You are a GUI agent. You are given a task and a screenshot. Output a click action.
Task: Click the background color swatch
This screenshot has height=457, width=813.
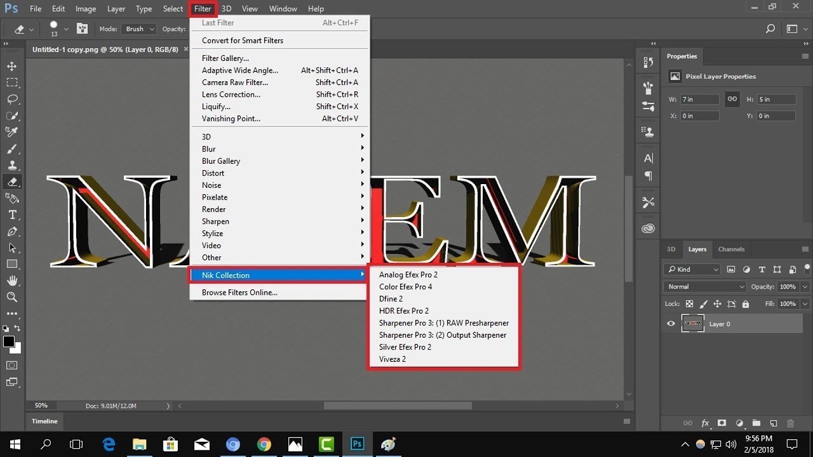[17, 349]
